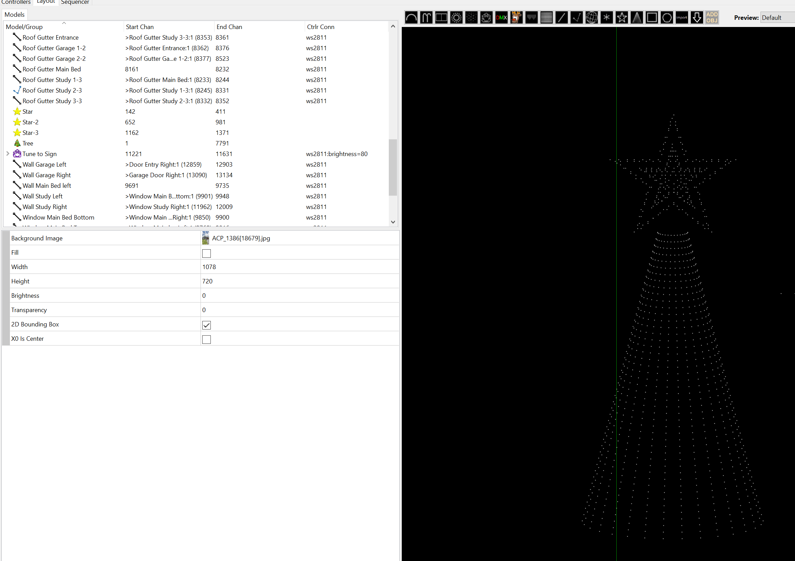The width and height of the screenshot is (795, 561).
Task: Select the Wreath model tool
Action: (x=667, y=17)
